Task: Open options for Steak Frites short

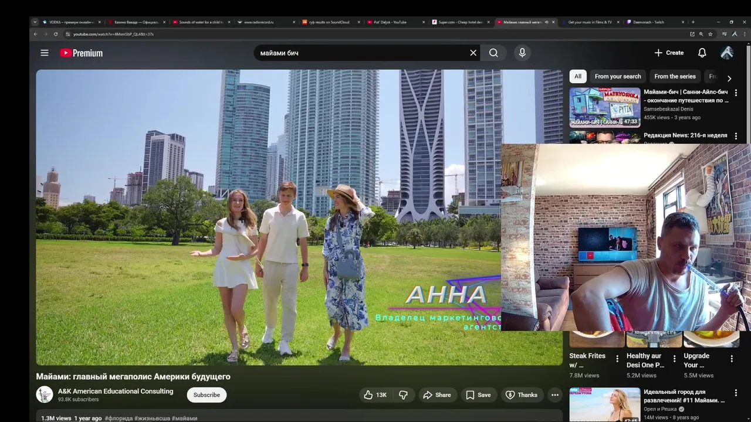Action: [617, 359]
